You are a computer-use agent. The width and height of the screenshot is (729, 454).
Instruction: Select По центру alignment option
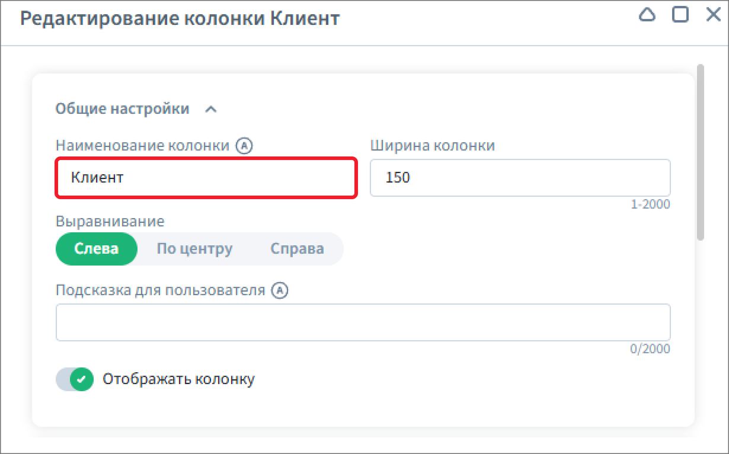[194, 248]
